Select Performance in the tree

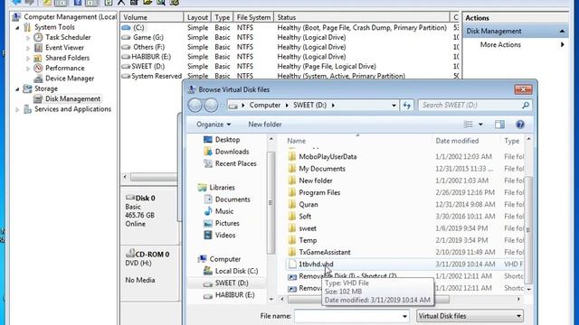coord(64,69)
